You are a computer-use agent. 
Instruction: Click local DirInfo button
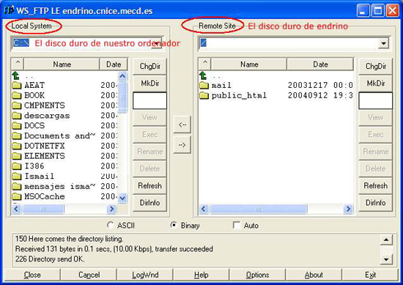[149, 203]
